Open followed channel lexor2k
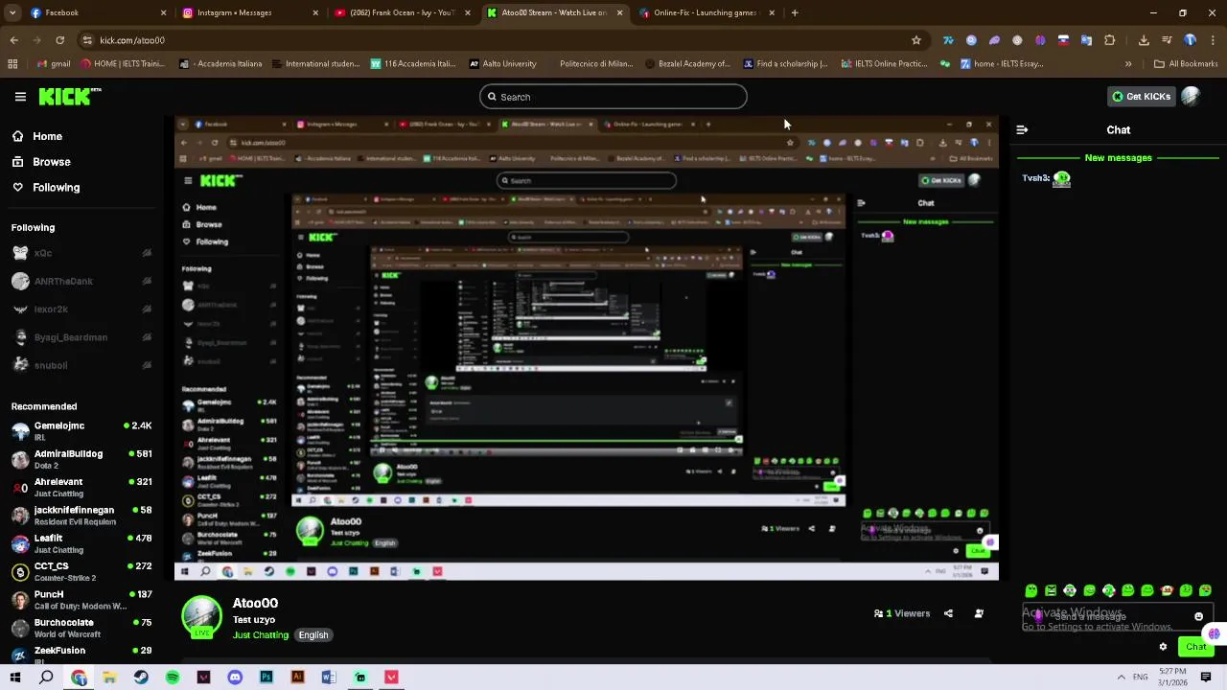This screenshot has height=690, width=1227. pyautogui.click(x=81, y=309)
